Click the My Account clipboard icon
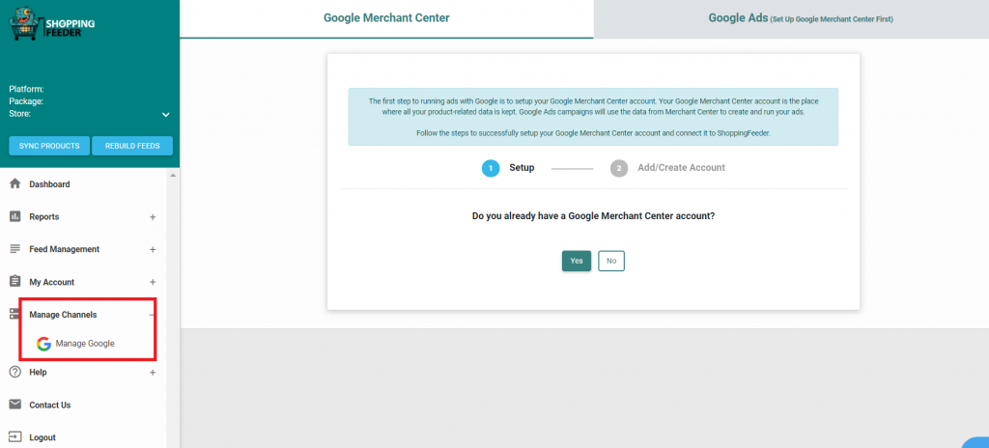 [15, 281]
